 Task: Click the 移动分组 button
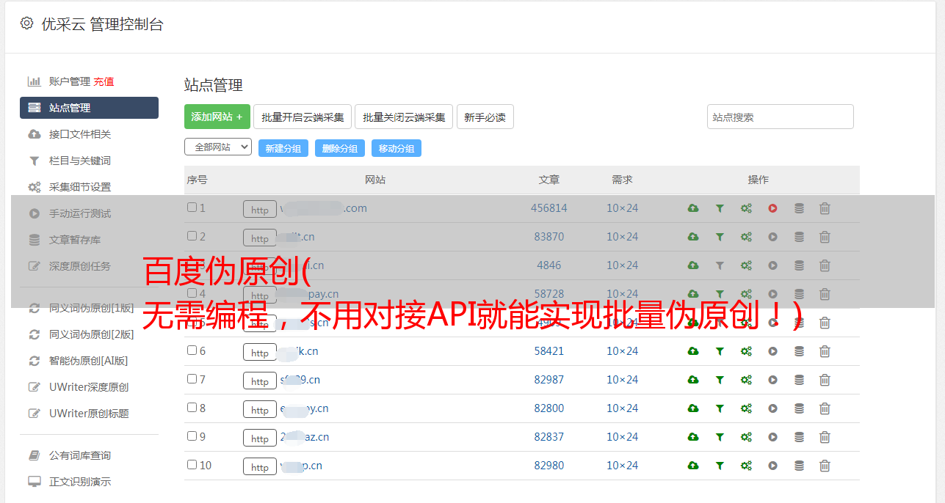click(x=397, y=148)
